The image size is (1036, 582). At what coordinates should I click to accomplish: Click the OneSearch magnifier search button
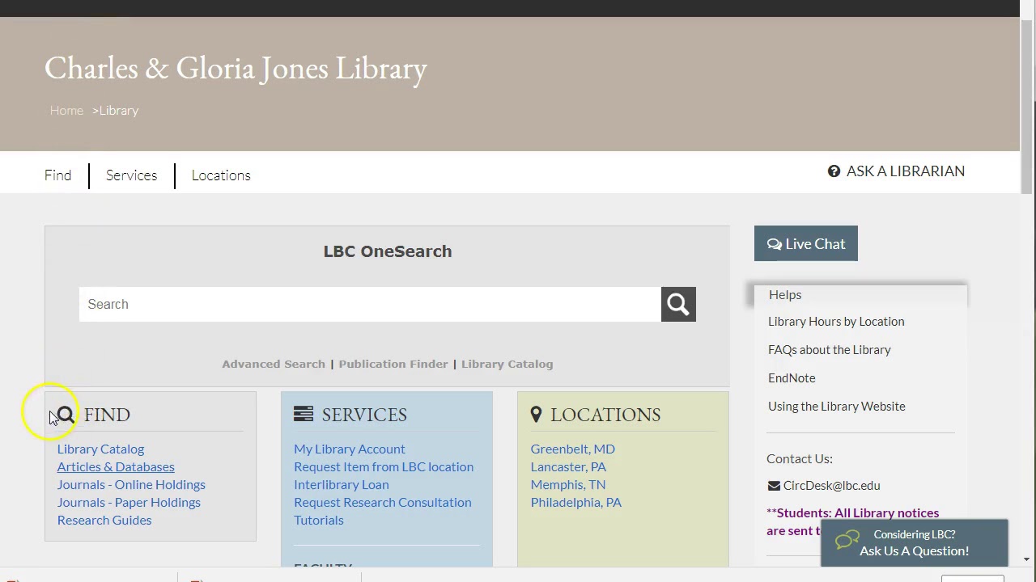678,304
